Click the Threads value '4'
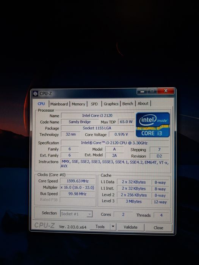This screenshot has width=199, height=265. [x=161, y=215]
